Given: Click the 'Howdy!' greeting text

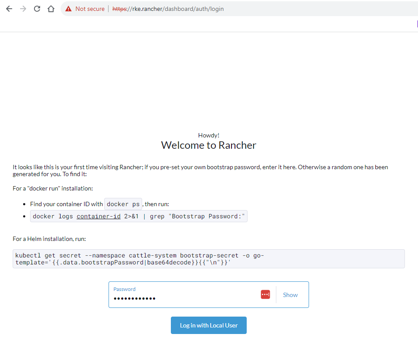Looking at the screenshot, I should click(x=209, y=135).
